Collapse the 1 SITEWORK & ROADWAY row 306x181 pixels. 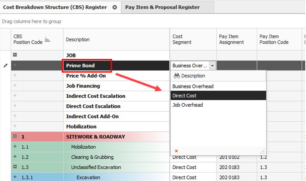click(x=15, y=136)
